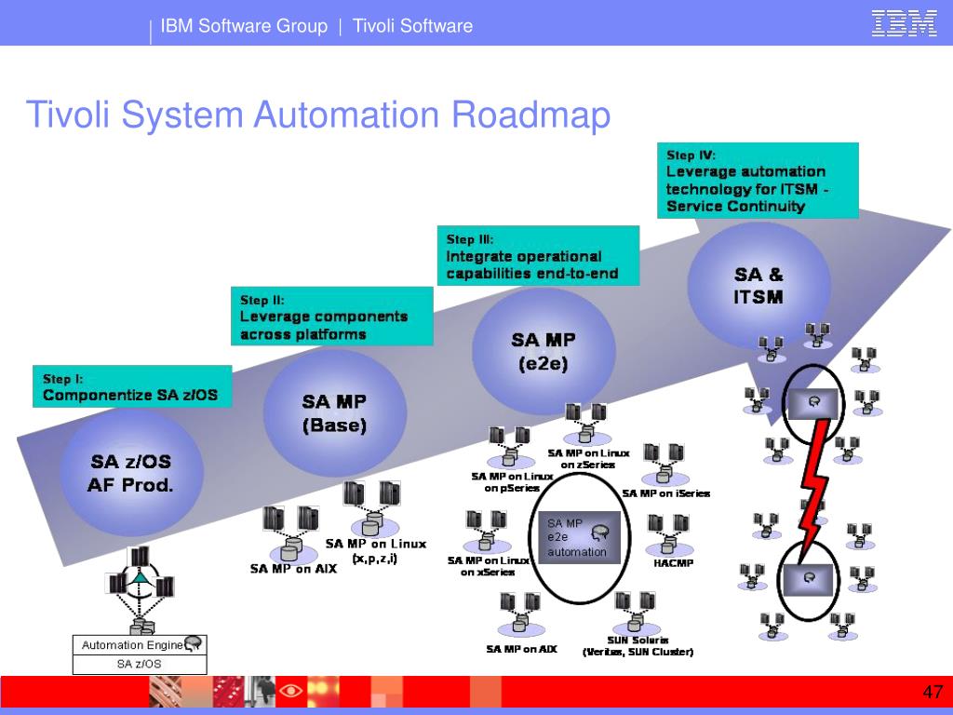953x715 pixels.
Task: Click the IBM logo in the header
Action: tap(904, 23)
